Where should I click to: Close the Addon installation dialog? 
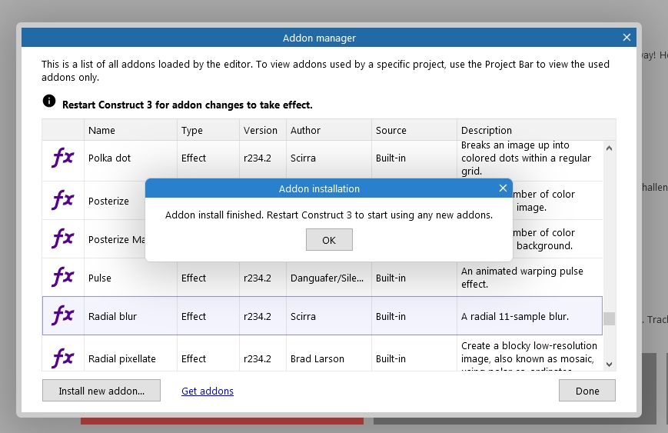(x=503, y=188)
